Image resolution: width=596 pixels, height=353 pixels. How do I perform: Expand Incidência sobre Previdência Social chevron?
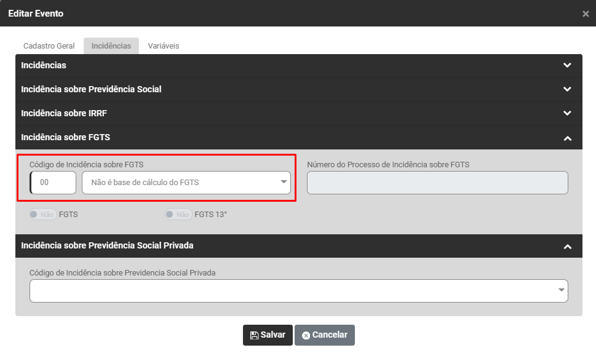point(567,89)
